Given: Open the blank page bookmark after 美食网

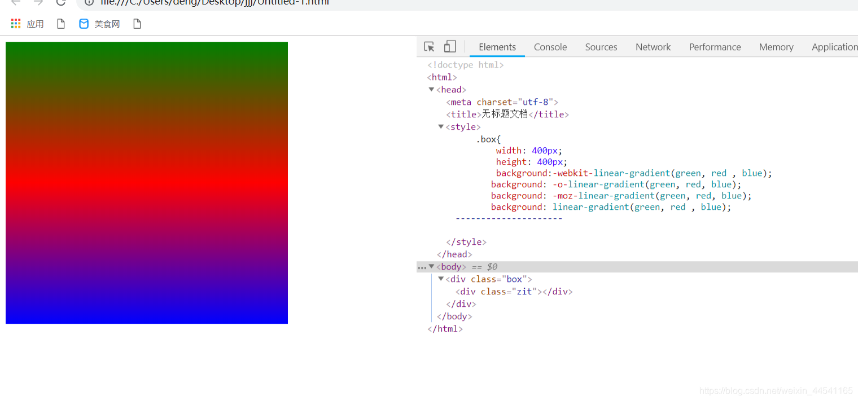Looking at the screenshot, I should (x=137, y=24).
